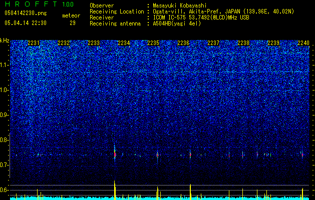This screenshot has width=315, height=200.
Task: Click the meteor count label
Action: [x=71, y=15]
